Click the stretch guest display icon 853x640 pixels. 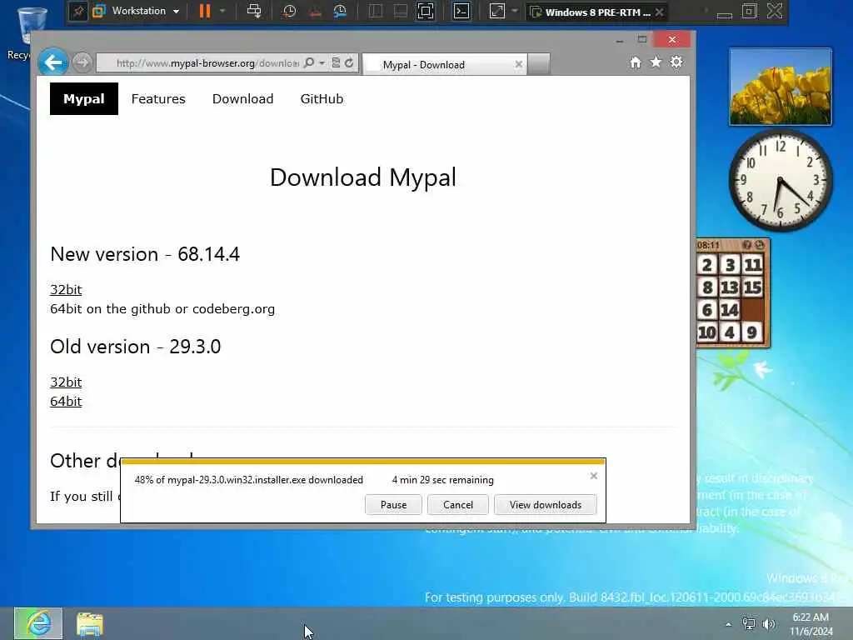click(x=497, y=11)
